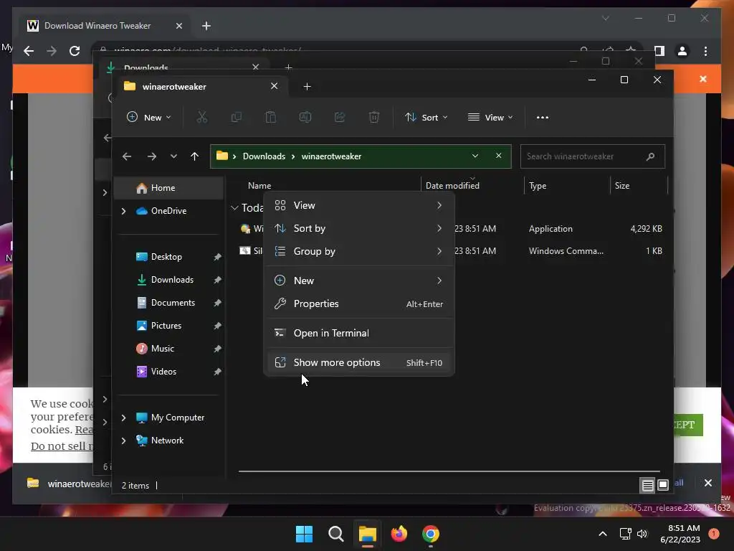Switch to large thumbnails view in status bar
The image size is (734, 551).
pyautogui.click(x=663, y=486)
